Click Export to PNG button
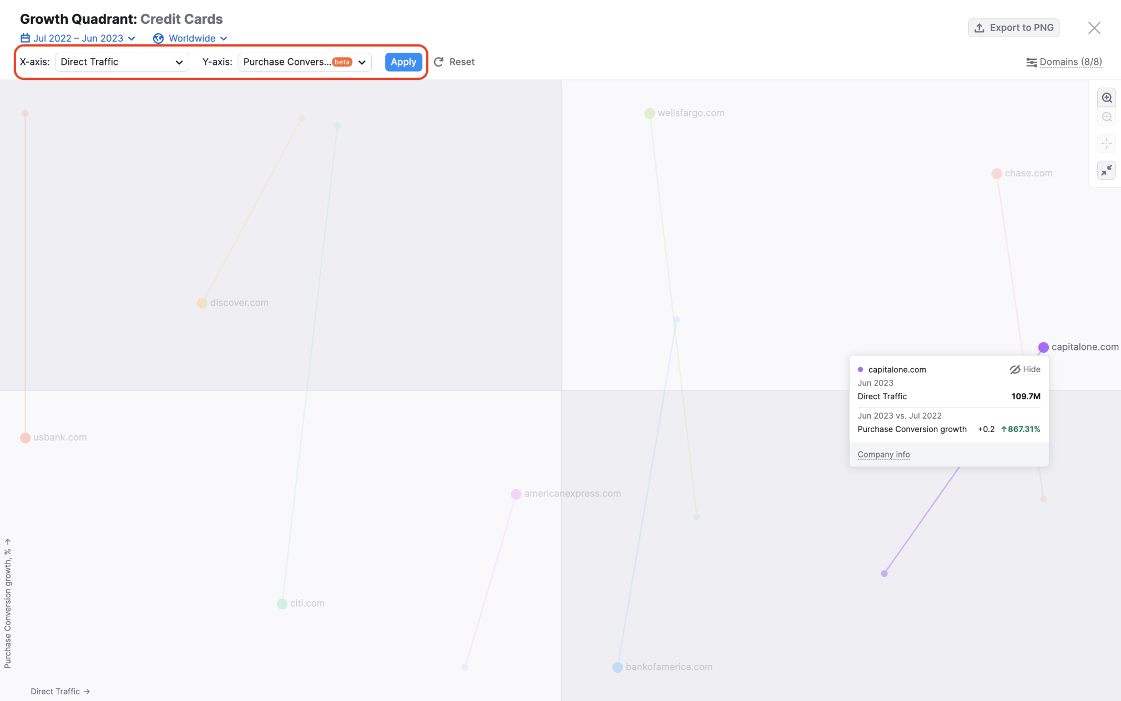The width and height of the screenshot is (1121, 701). click(1013, 28)
